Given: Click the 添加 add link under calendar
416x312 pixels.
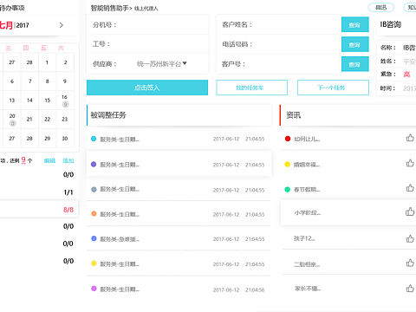Looking at the screenshot, I should [x=68, y=160].
